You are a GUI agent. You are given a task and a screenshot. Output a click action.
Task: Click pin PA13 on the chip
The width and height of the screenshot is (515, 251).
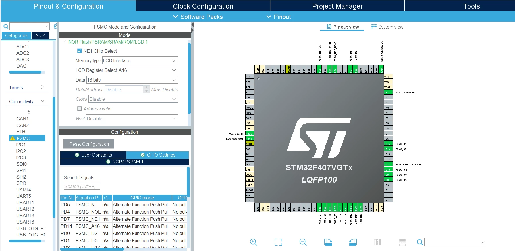pyautogui.click(x=388, y=92)
